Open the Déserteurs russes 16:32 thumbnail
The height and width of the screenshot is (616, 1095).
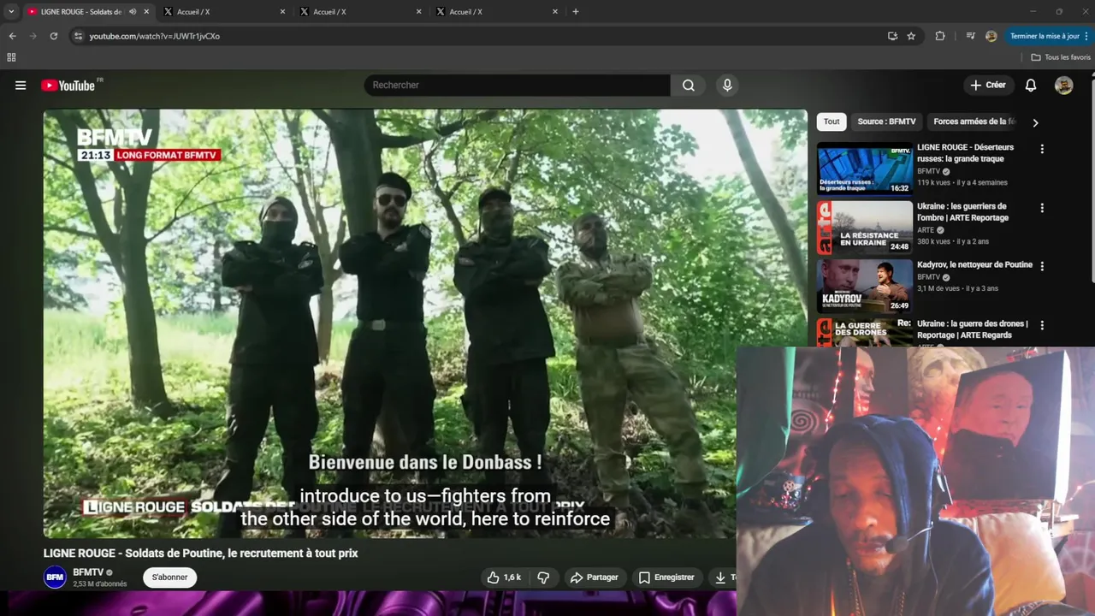pos(864,169)
